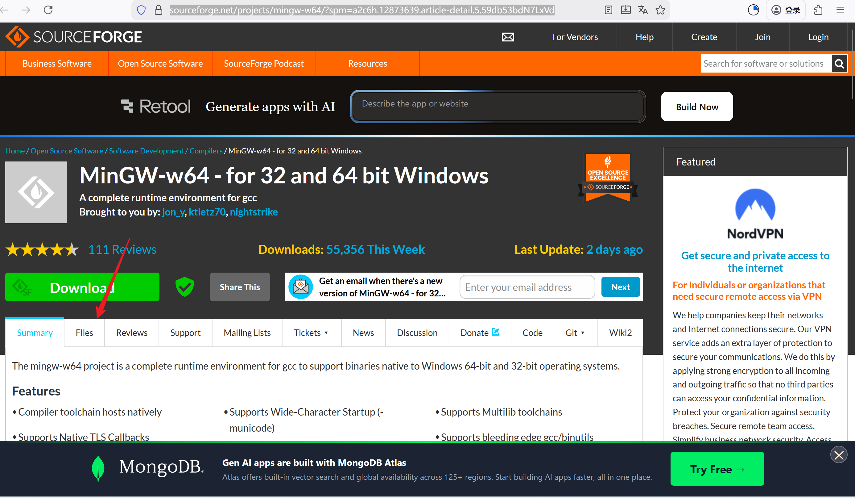
Task: Select the Summary tab
Action: [x=35, y=333]
